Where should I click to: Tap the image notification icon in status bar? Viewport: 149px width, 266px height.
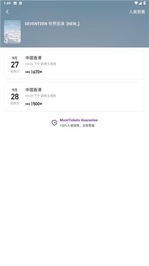click(x=15, y=3)
